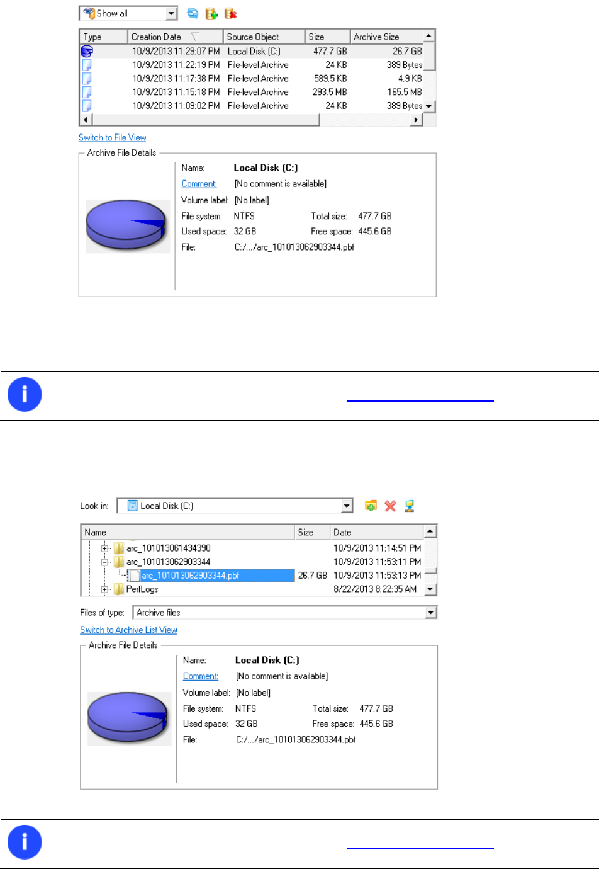Select the arc_101013061434390 folder row
The image size is (599, 869).
pos(252,548)
